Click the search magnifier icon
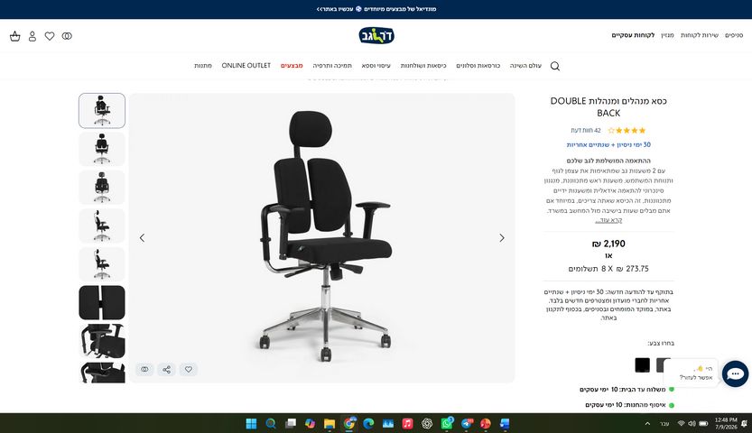Screen dimensions: 752x433 [x=555, y=66]
